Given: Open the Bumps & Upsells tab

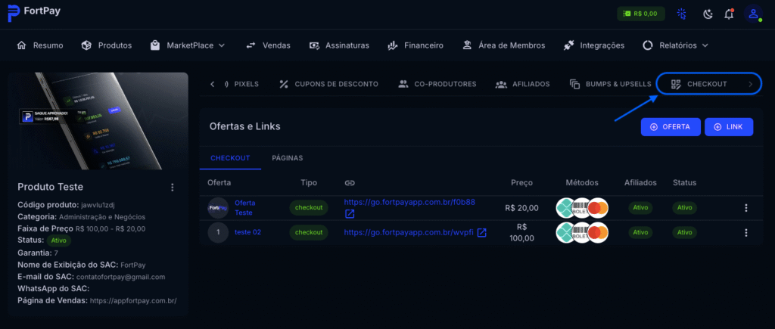Looking at the screenshot, I should (x=610, y=84).
